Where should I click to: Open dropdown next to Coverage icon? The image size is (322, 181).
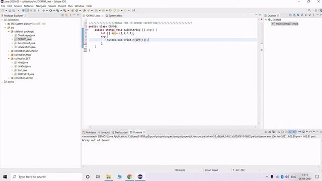pyautogui.click(x=61, y=11)
